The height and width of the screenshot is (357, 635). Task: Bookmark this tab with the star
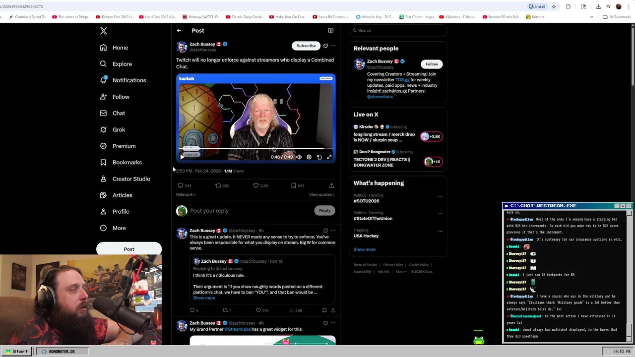pos(554,6)
